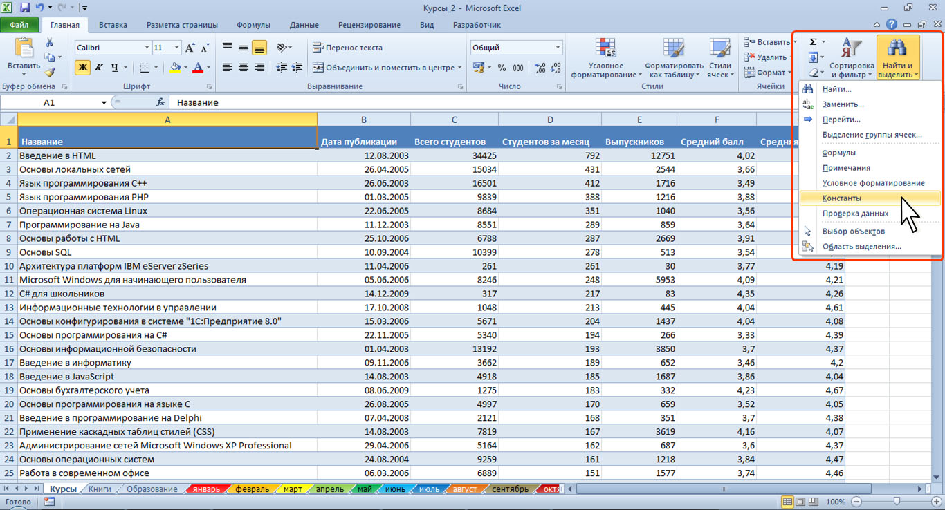The image size is (945, 510).
Task: Toggle bottom vertical alignment button
Action: point(259,48)
